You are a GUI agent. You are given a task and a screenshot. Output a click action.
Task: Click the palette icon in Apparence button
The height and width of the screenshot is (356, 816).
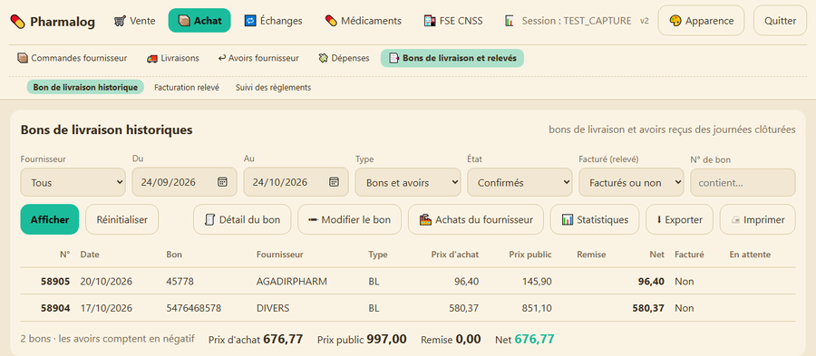click(x=675, y=21)
